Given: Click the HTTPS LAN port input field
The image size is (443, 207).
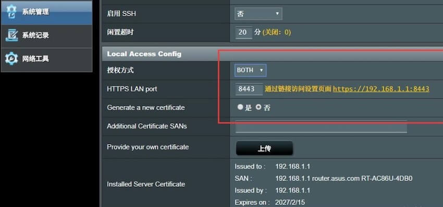Looking at the screenshot, I should [x=249, y=89].
